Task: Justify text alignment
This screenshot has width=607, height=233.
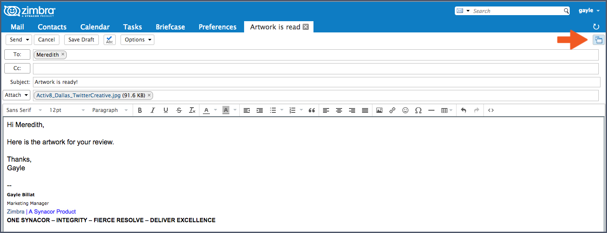Action: point(365,110)
